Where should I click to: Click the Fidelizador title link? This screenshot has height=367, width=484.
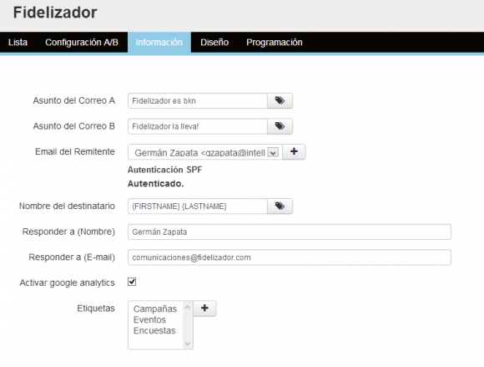55,13
